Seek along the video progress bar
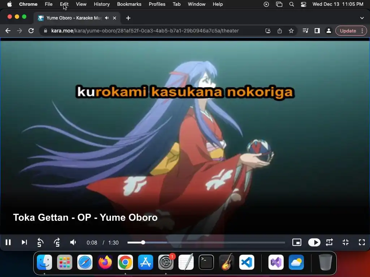The width and height of the screenshot is (370, 277). point(206,242)
